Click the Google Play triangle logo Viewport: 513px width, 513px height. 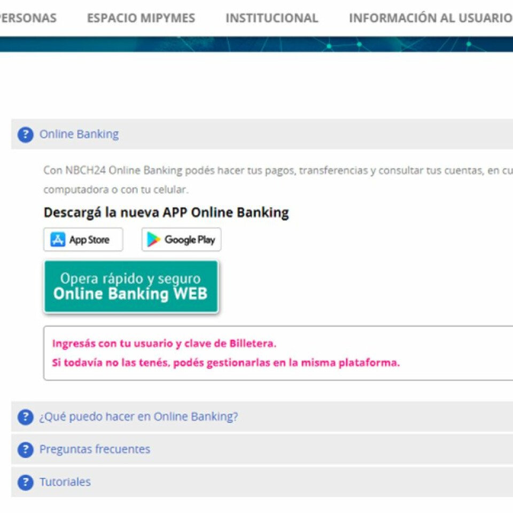154,240
